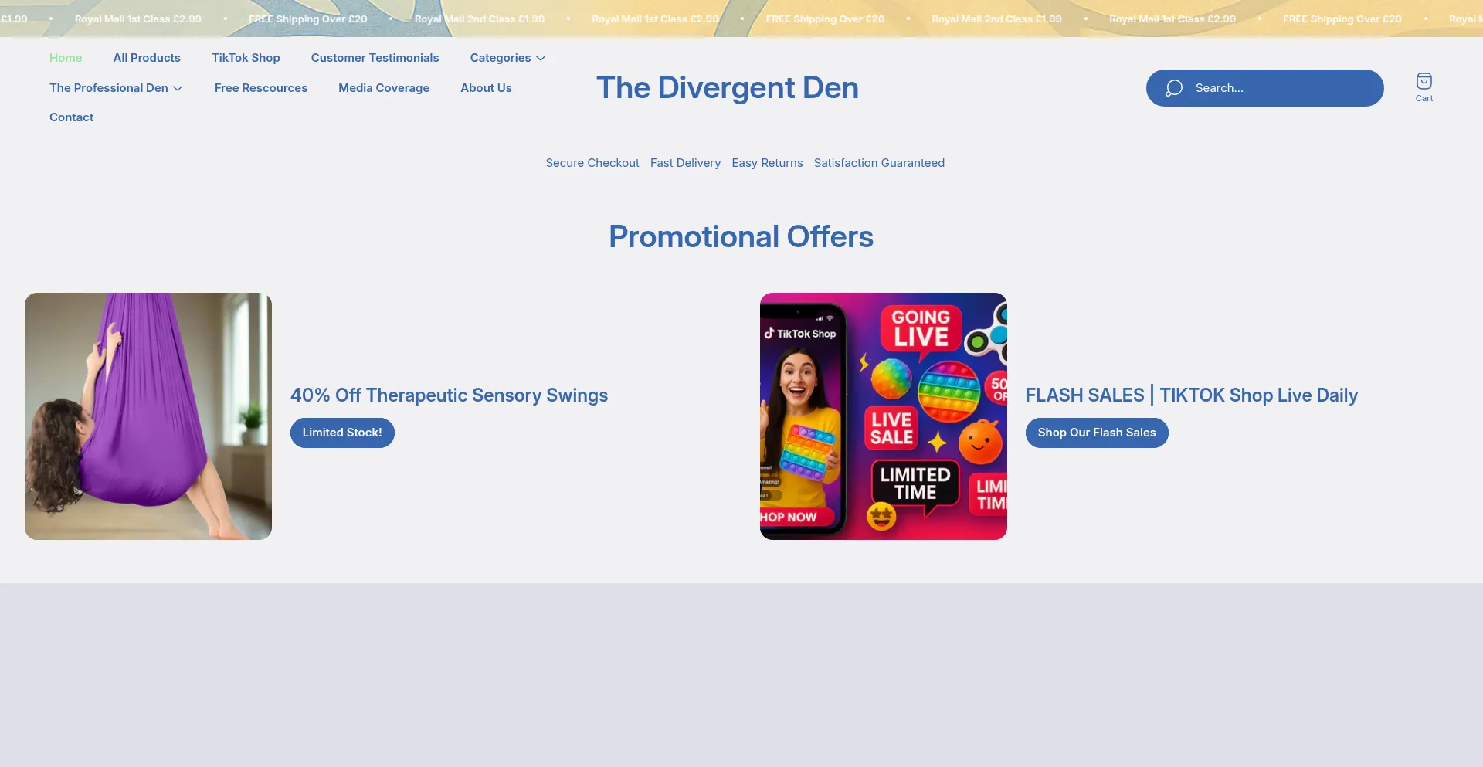Click Shop Our Flash Sales button

(x=1096, y=433)
